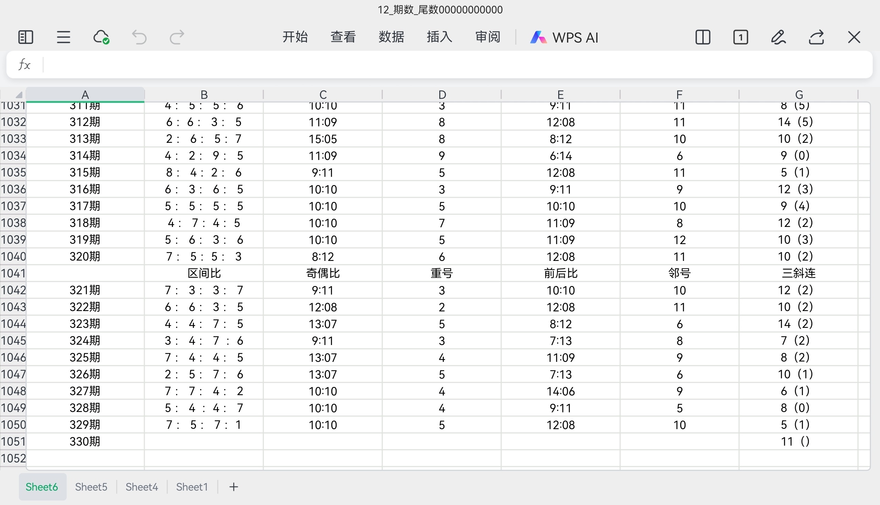This screenshot has width=880, height=505.
Task: Add a new sheet with plus button
Action: pos(234,487)
